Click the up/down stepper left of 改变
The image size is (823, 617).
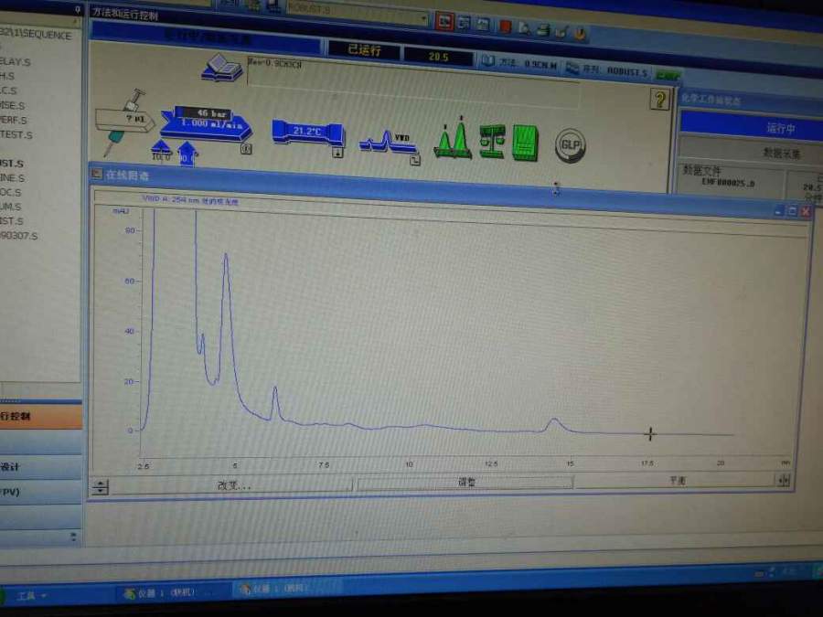(x=100, y=486)
